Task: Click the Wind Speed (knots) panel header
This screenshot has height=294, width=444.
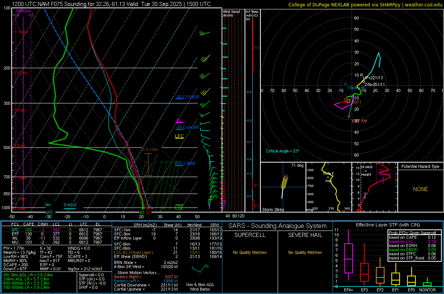Action: point(231,13)
